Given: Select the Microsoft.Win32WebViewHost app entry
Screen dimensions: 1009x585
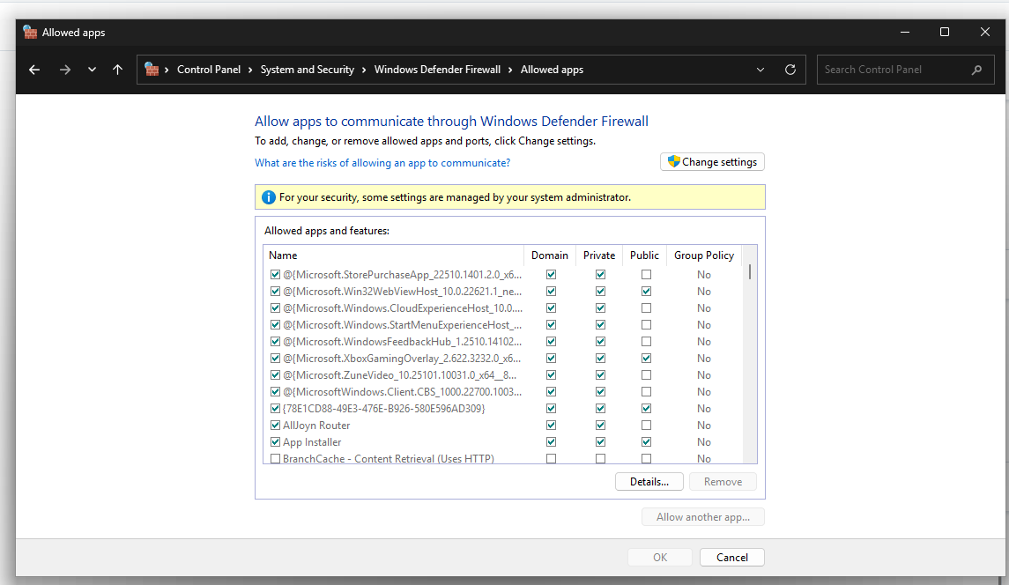Looking at the screenshot, I should 402,292.
